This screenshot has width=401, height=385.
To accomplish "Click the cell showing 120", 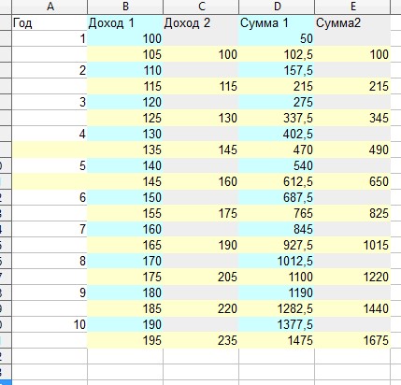I will [125, 102].
